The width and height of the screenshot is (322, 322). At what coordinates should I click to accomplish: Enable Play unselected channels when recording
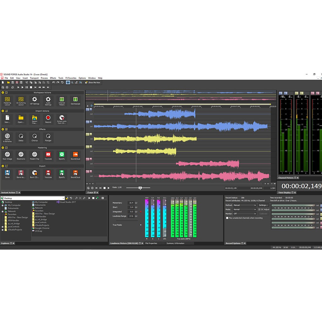(227, 218)
